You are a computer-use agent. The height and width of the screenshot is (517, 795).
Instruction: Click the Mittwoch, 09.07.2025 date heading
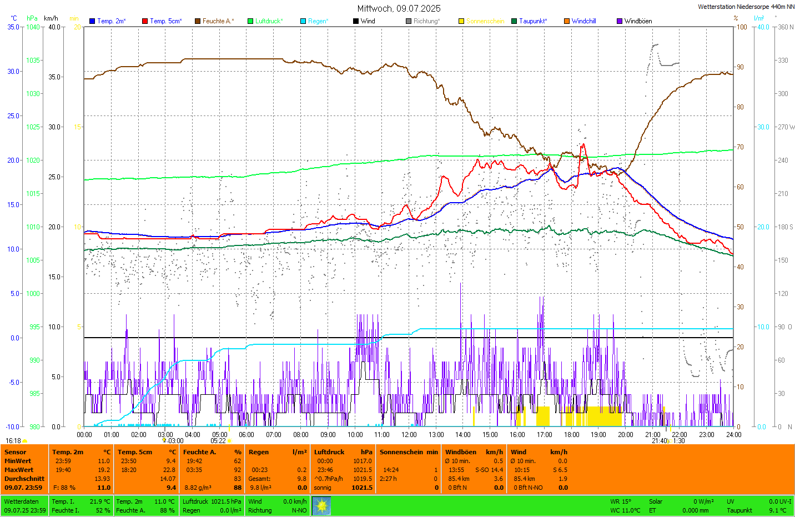[x=399, y=8]
